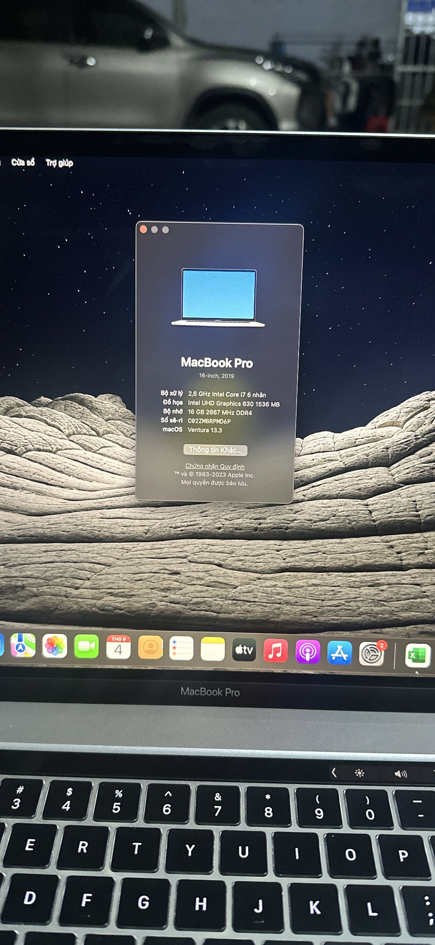The image size is (435, 945).
Task: Open the Trợ giúp menu
Action: coord(59,163)
